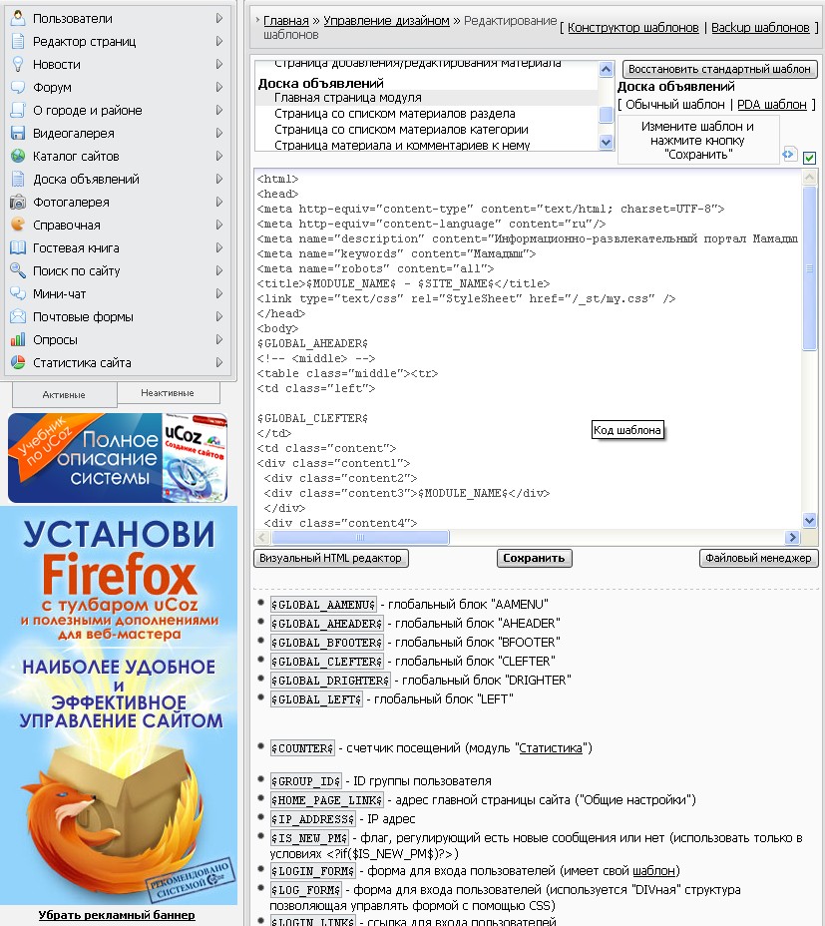Open the PDA шаблон link

(771, 105)
